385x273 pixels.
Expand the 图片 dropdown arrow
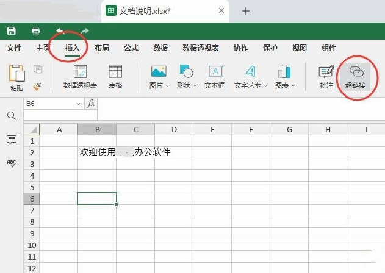[x=167, y=85]
